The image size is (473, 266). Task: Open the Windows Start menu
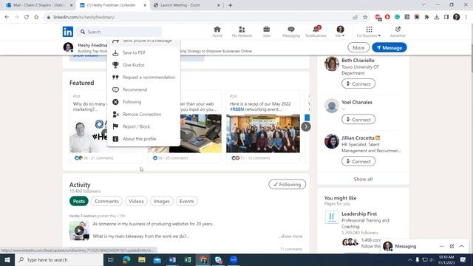(x=7, y=259)
